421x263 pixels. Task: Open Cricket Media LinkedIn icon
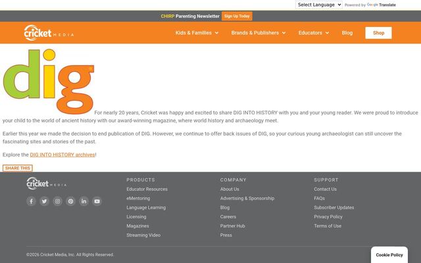pyautogui.click(x=84, y=201)
